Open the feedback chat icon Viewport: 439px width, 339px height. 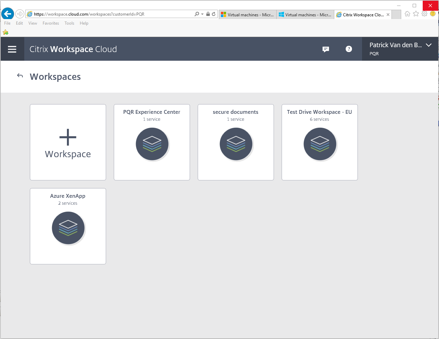(326, 49)
